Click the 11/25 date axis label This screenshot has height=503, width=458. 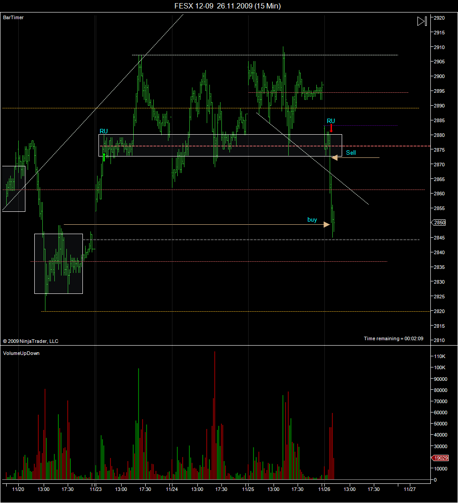pos(248,489)
